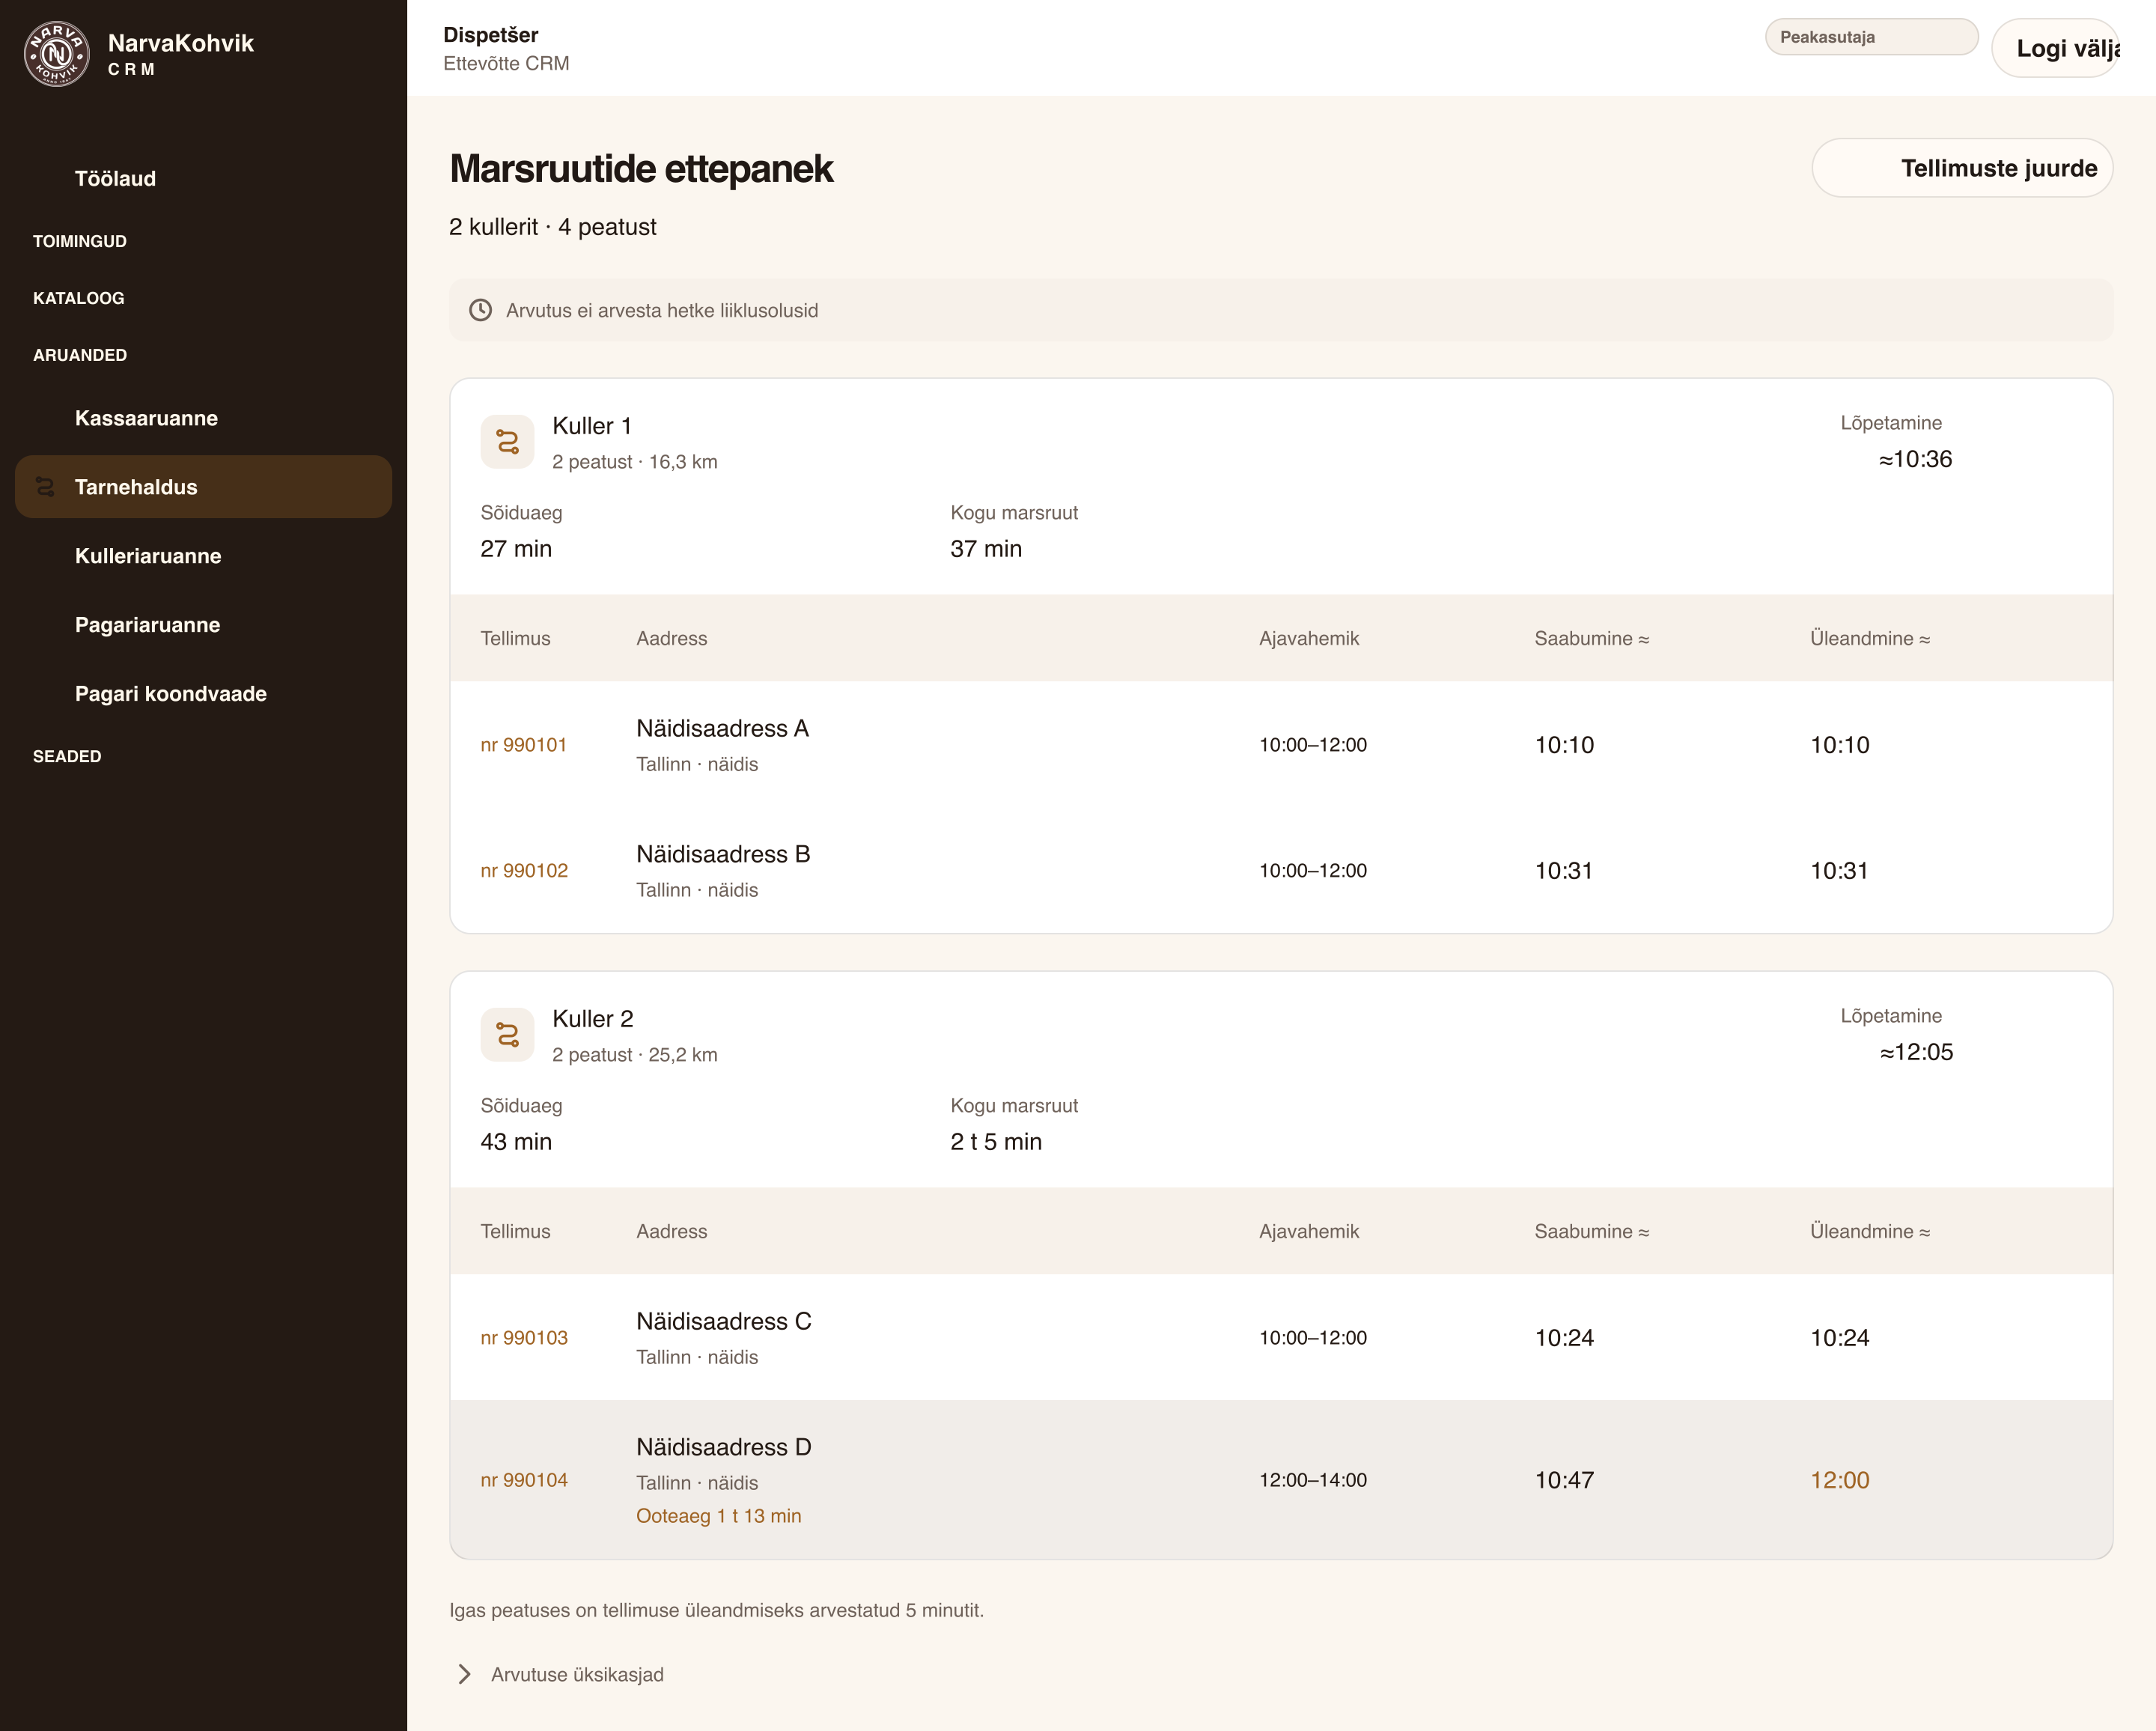Click the Ooteaeg 1 t 13 min note
This screenshot has height=1731, width=2156.
click(x=719, y=1516)
